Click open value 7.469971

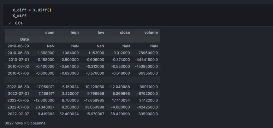pyautogui.click(x=46, y=93)
